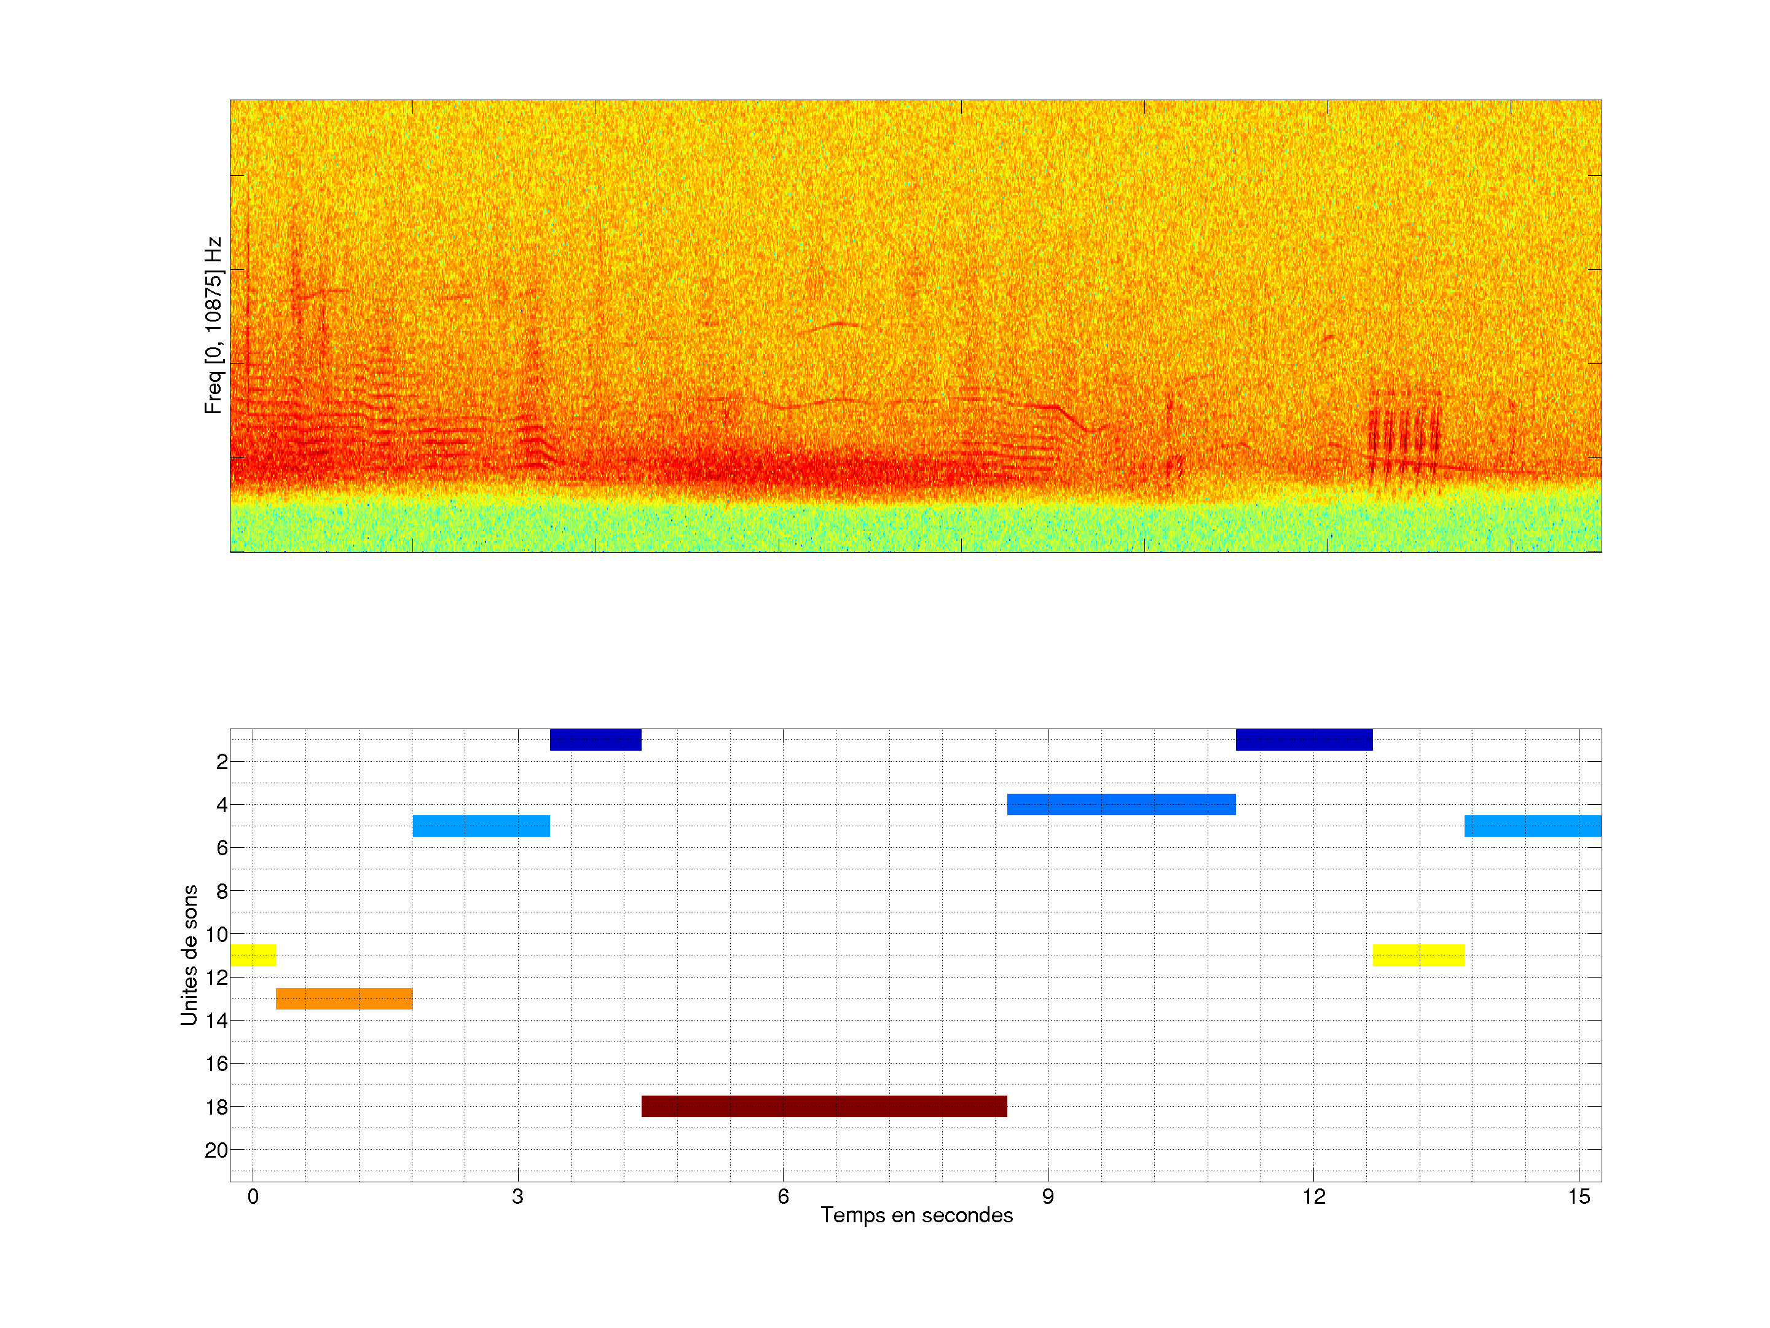1770x1328 pixels.
Task: Click the orange bar at unit 13
Action: (344, 998)
